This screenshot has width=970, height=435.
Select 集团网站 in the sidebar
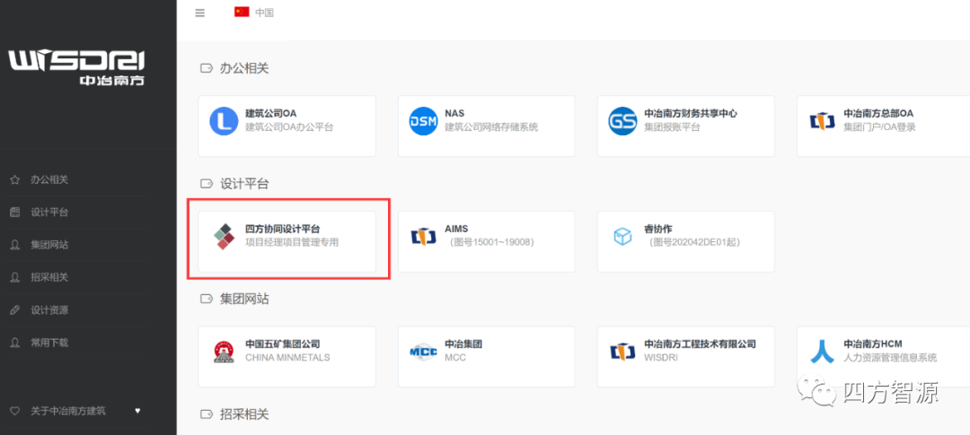49,246
